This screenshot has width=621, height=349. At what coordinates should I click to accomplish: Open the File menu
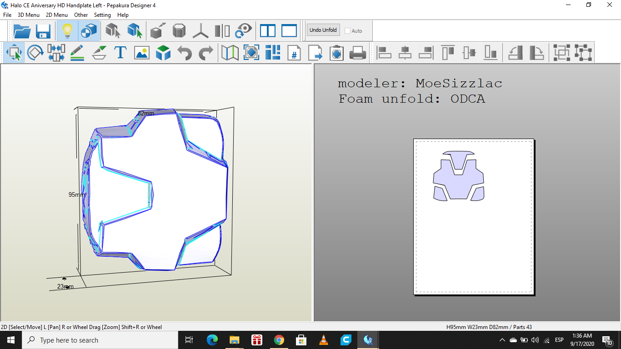(x=7, y=15)
